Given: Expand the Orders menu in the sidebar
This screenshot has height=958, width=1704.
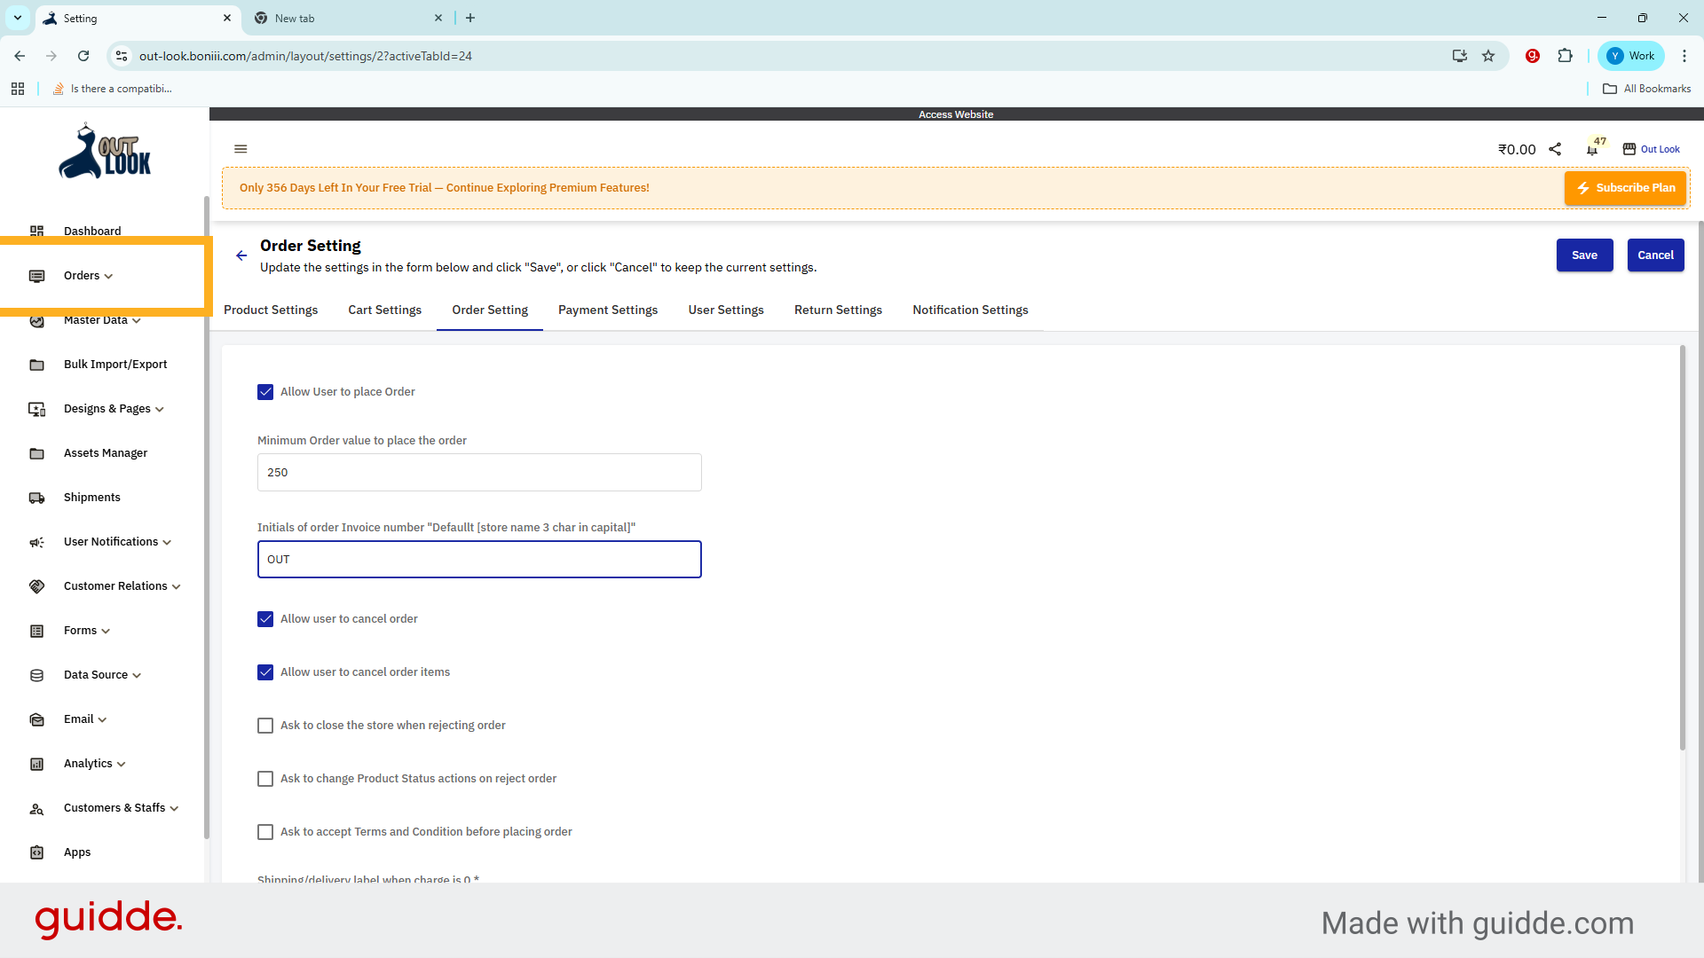Looking at the screenshot, I should (85, 275).
